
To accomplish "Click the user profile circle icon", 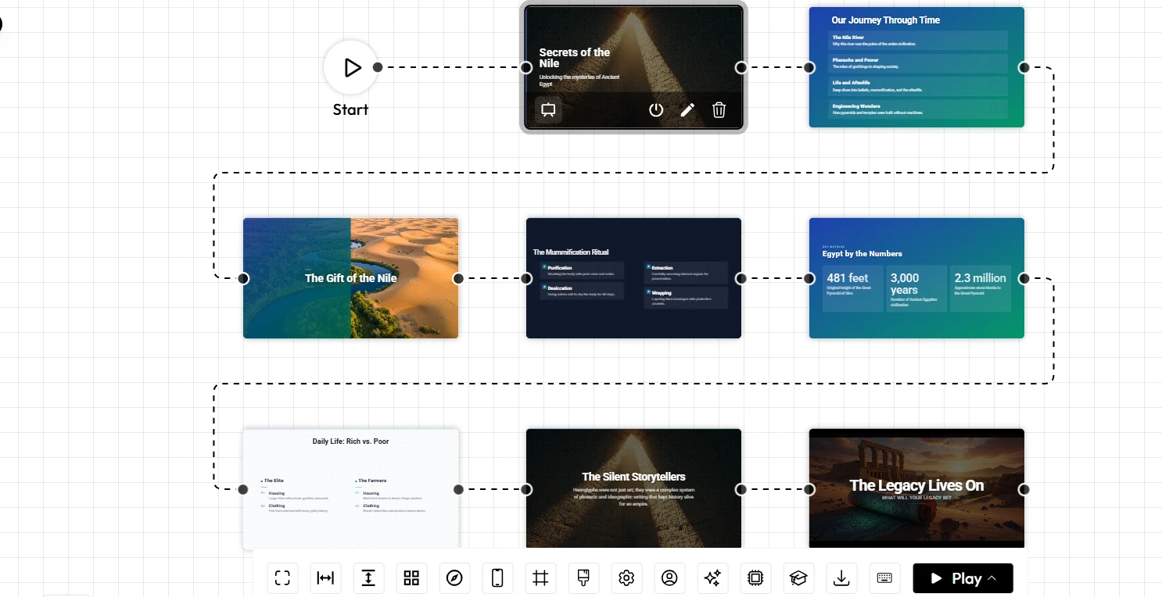I will coord(669,578).
